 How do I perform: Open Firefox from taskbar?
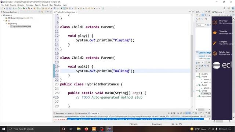click(x=86, y=129)
